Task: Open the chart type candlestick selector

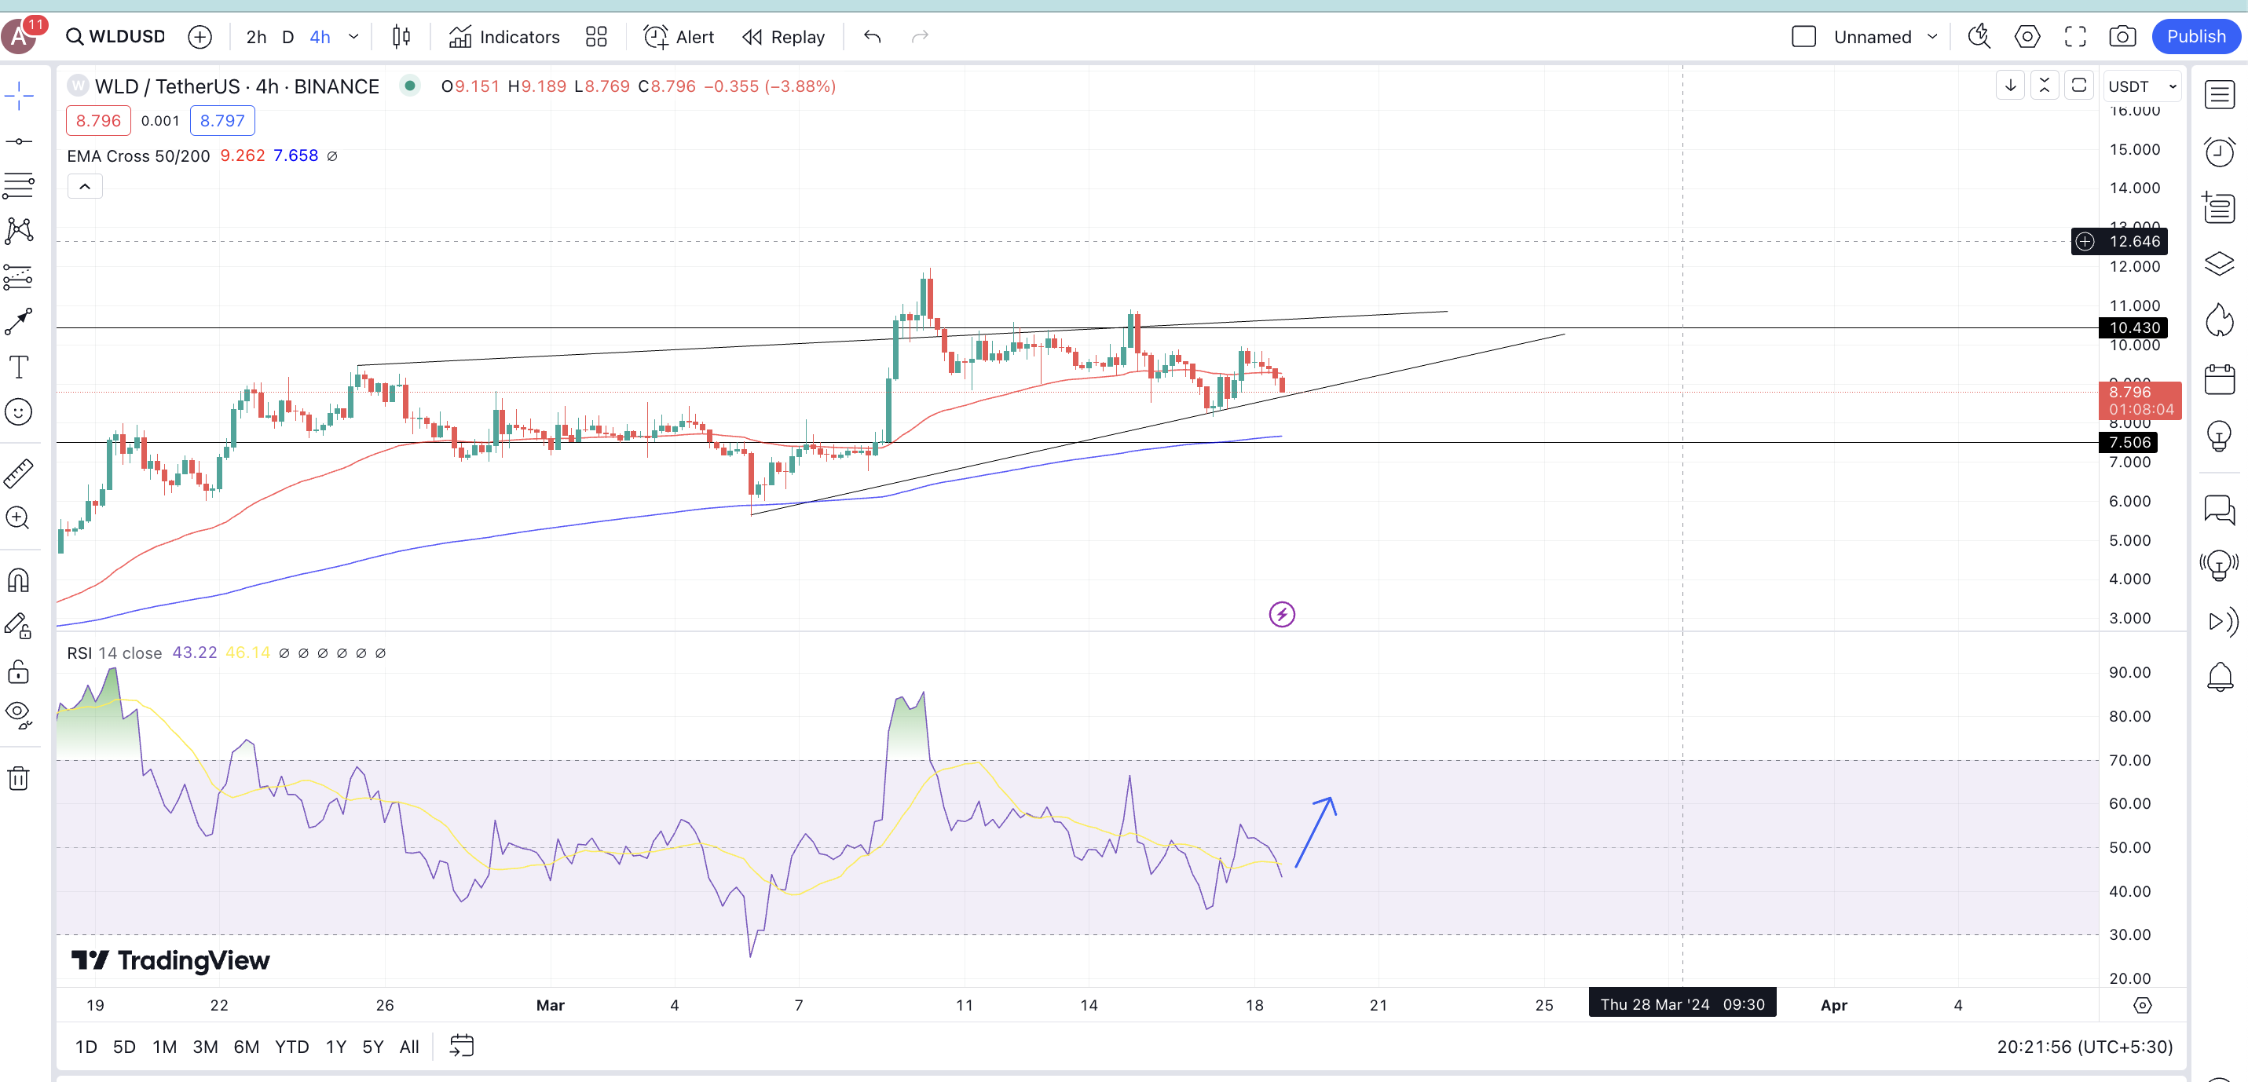Action: pos(401,37)
